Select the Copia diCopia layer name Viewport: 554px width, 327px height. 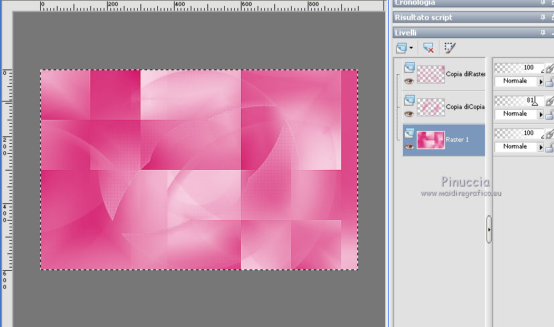pos(465,106)
